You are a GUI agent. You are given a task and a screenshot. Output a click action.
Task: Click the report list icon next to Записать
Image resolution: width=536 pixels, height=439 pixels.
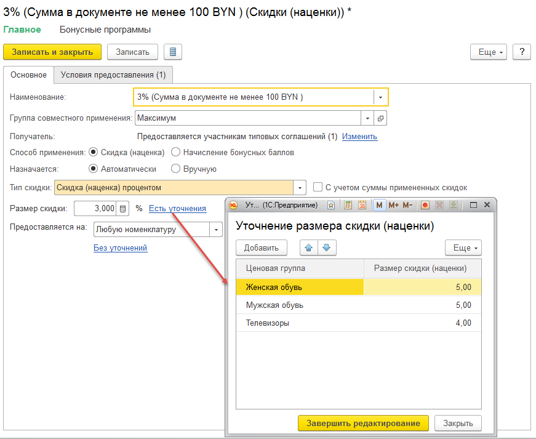coord(173,52)
